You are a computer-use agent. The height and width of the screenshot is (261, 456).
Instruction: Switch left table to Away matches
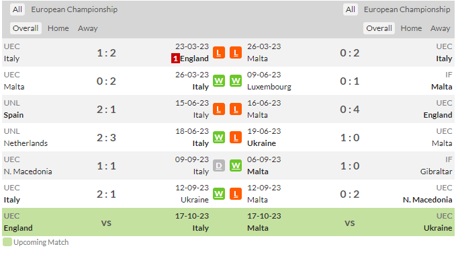click(87, 28)
